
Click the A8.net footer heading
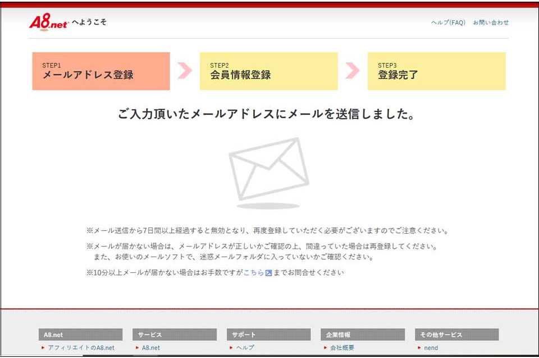80,334
